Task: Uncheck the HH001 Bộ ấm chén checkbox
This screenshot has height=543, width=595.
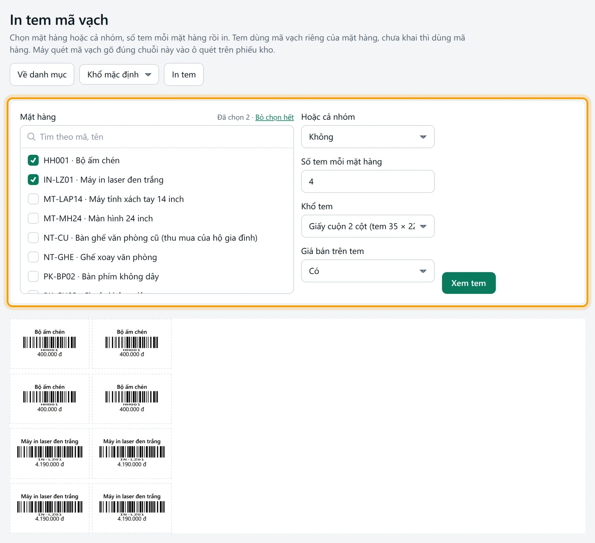Action: [33, 160]
